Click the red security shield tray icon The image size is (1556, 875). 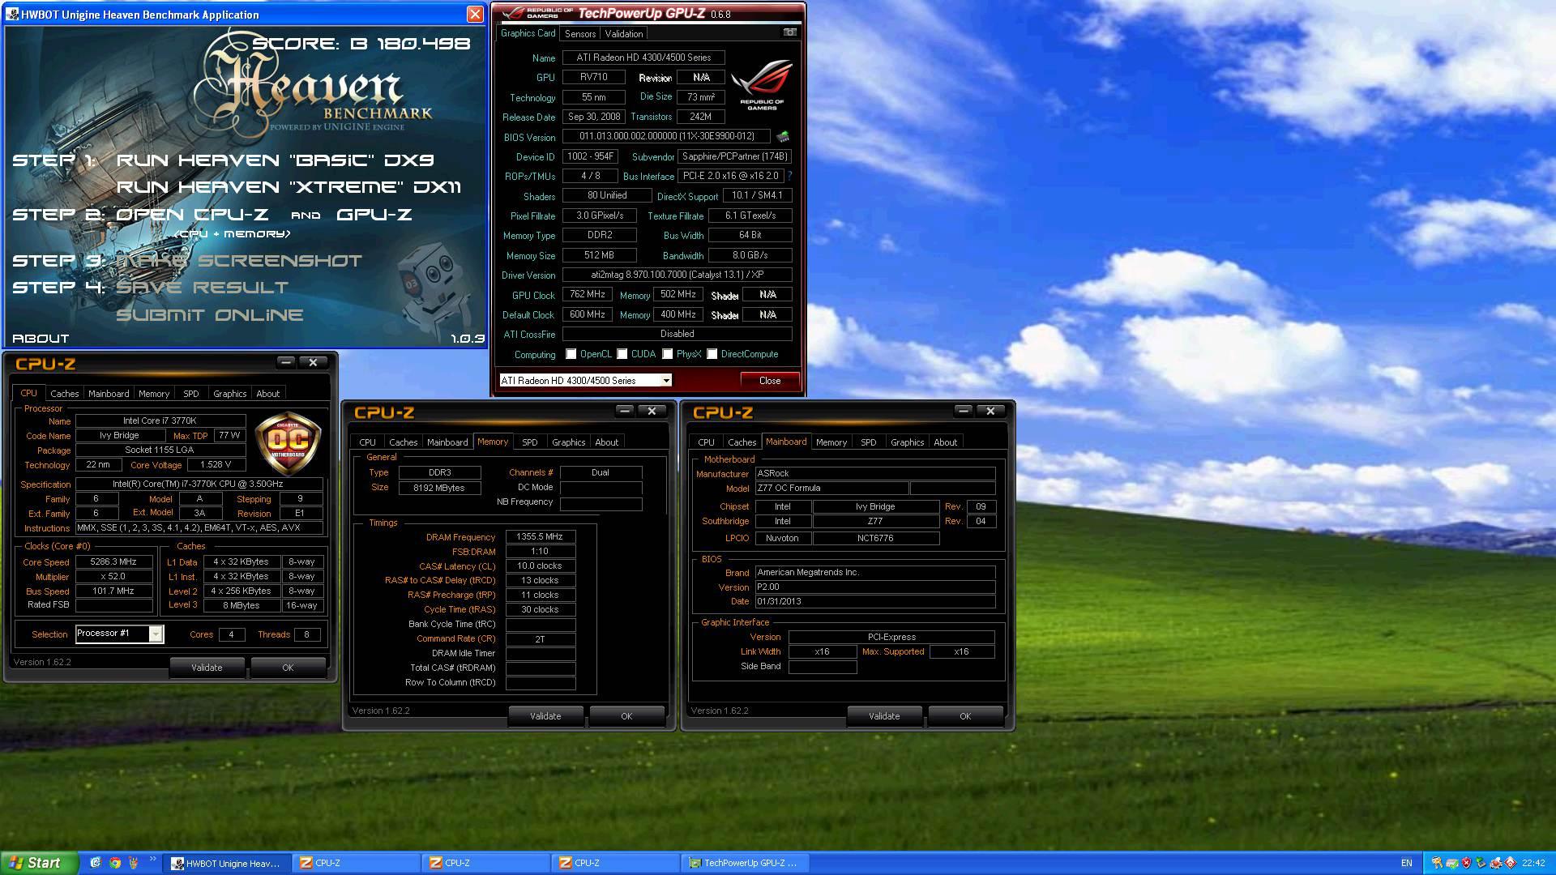[1467, 863]
